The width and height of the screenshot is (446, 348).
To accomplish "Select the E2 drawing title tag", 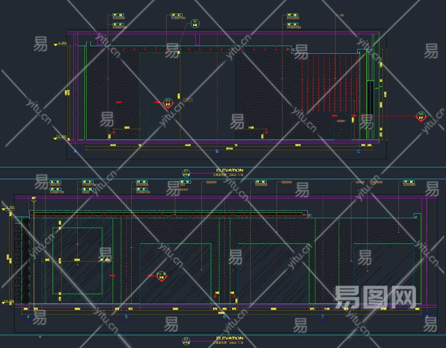I will [x=186, y=341].
